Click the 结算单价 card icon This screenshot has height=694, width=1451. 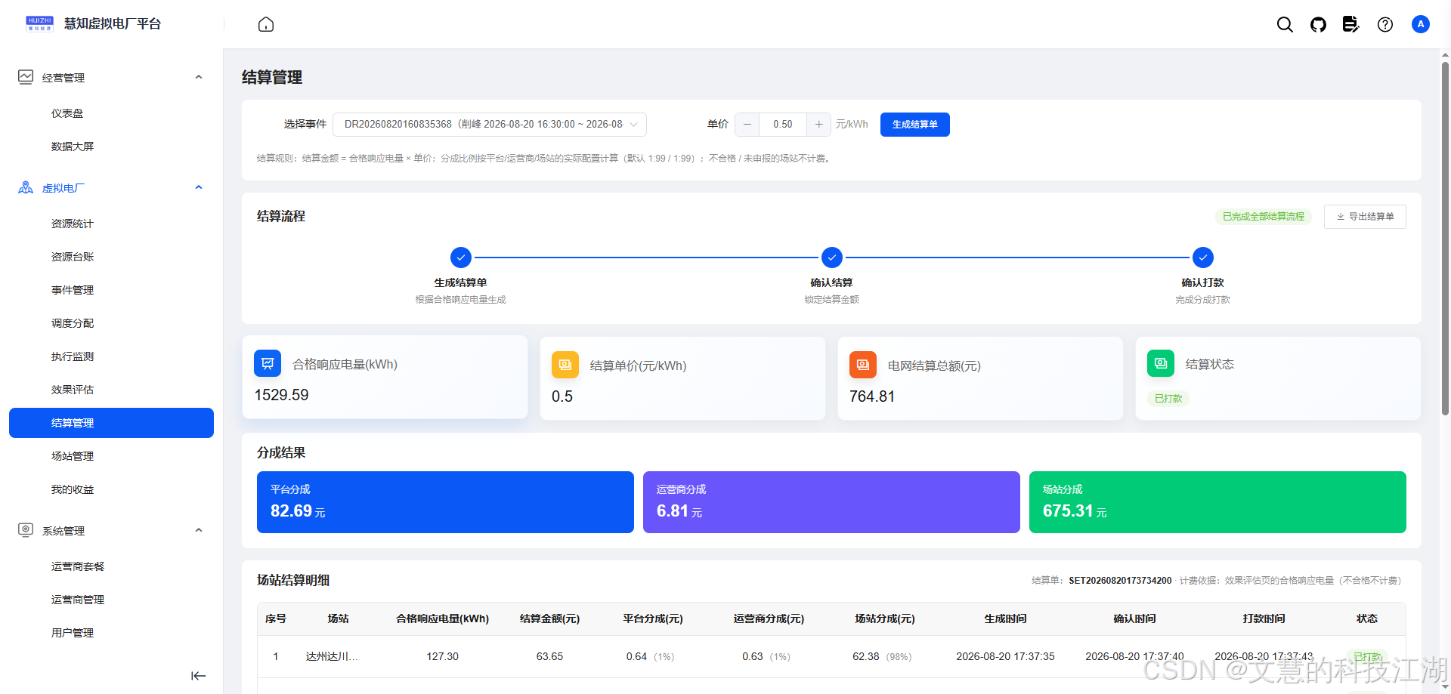click(565, 366)
